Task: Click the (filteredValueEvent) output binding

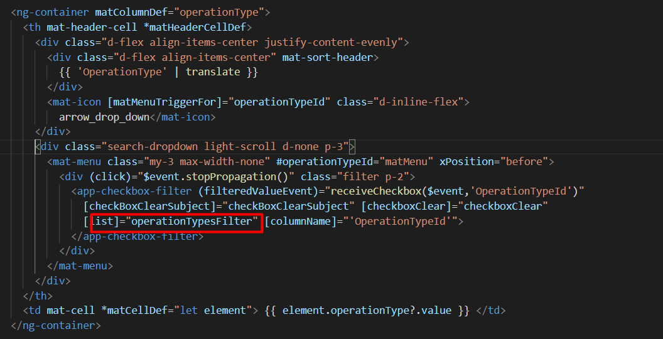Action: point(258,191)
